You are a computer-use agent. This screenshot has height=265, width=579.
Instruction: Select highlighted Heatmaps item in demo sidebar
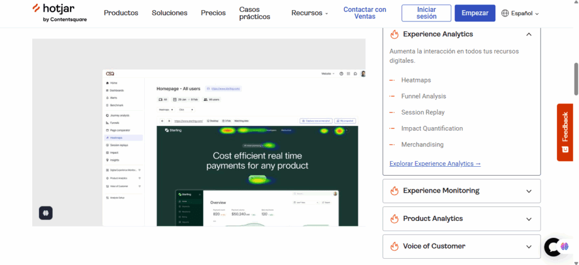124,138
